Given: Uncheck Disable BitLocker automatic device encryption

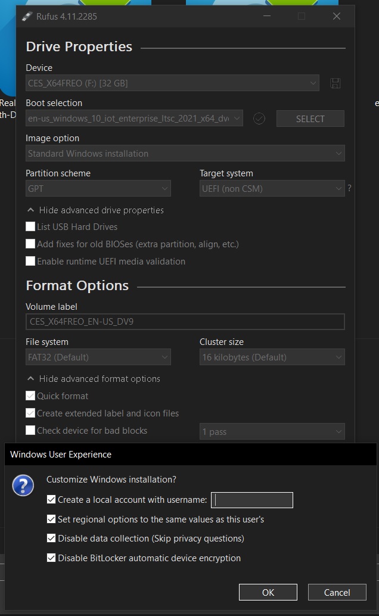Looking at the screenshot, I should pyautogui.click(x=51, y=558).
